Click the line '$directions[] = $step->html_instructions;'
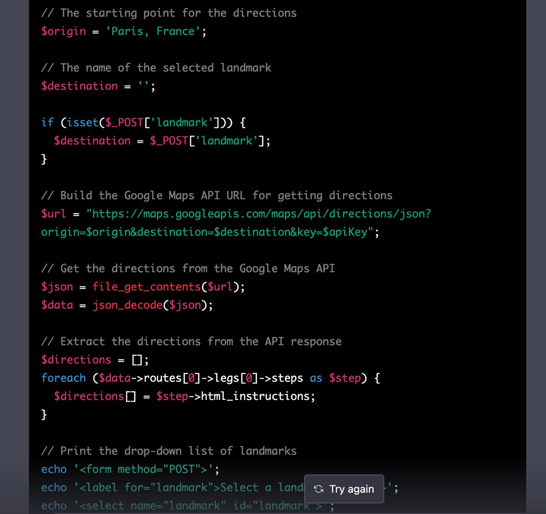The height and width of the screenshot is (514, 546). (x=185, y=396)
